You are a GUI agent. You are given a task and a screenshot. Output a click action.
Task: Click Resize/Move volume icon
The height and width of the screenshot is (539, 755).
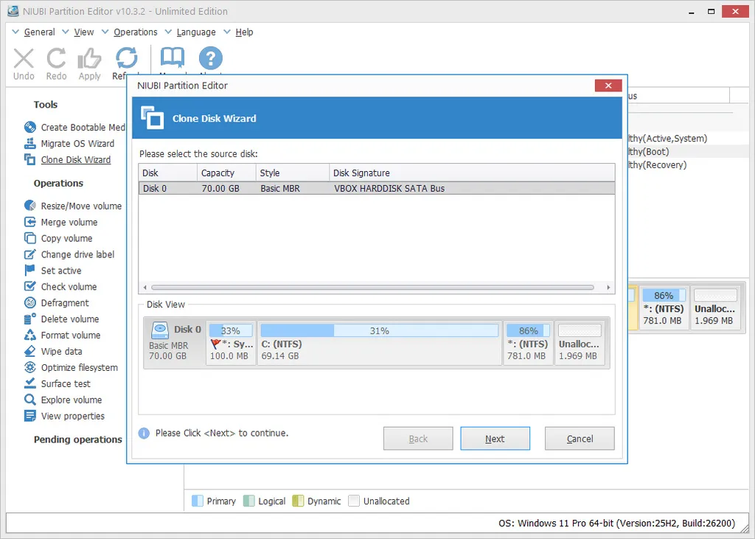29,206
